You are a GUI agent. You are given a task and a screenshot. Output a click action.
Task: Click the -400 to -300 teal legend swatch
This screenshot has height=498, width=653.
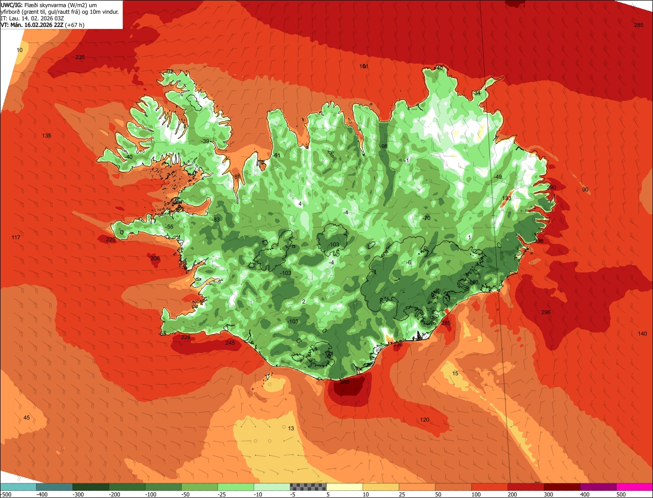(54, 487)
